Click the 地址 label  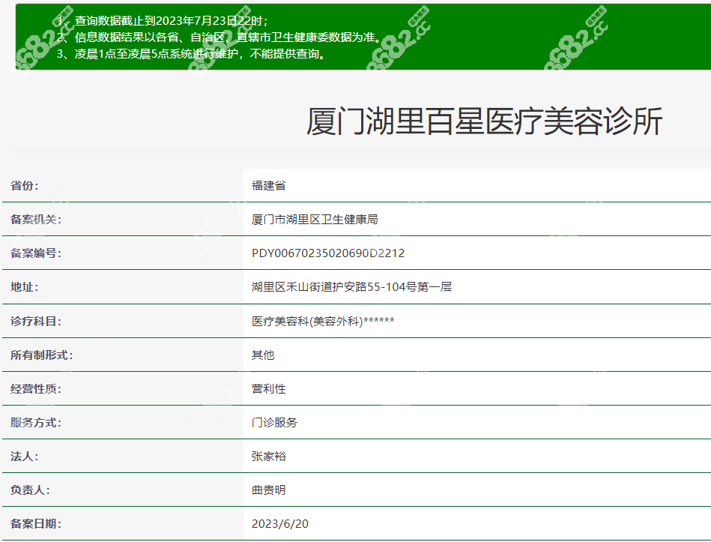[25, 287]
